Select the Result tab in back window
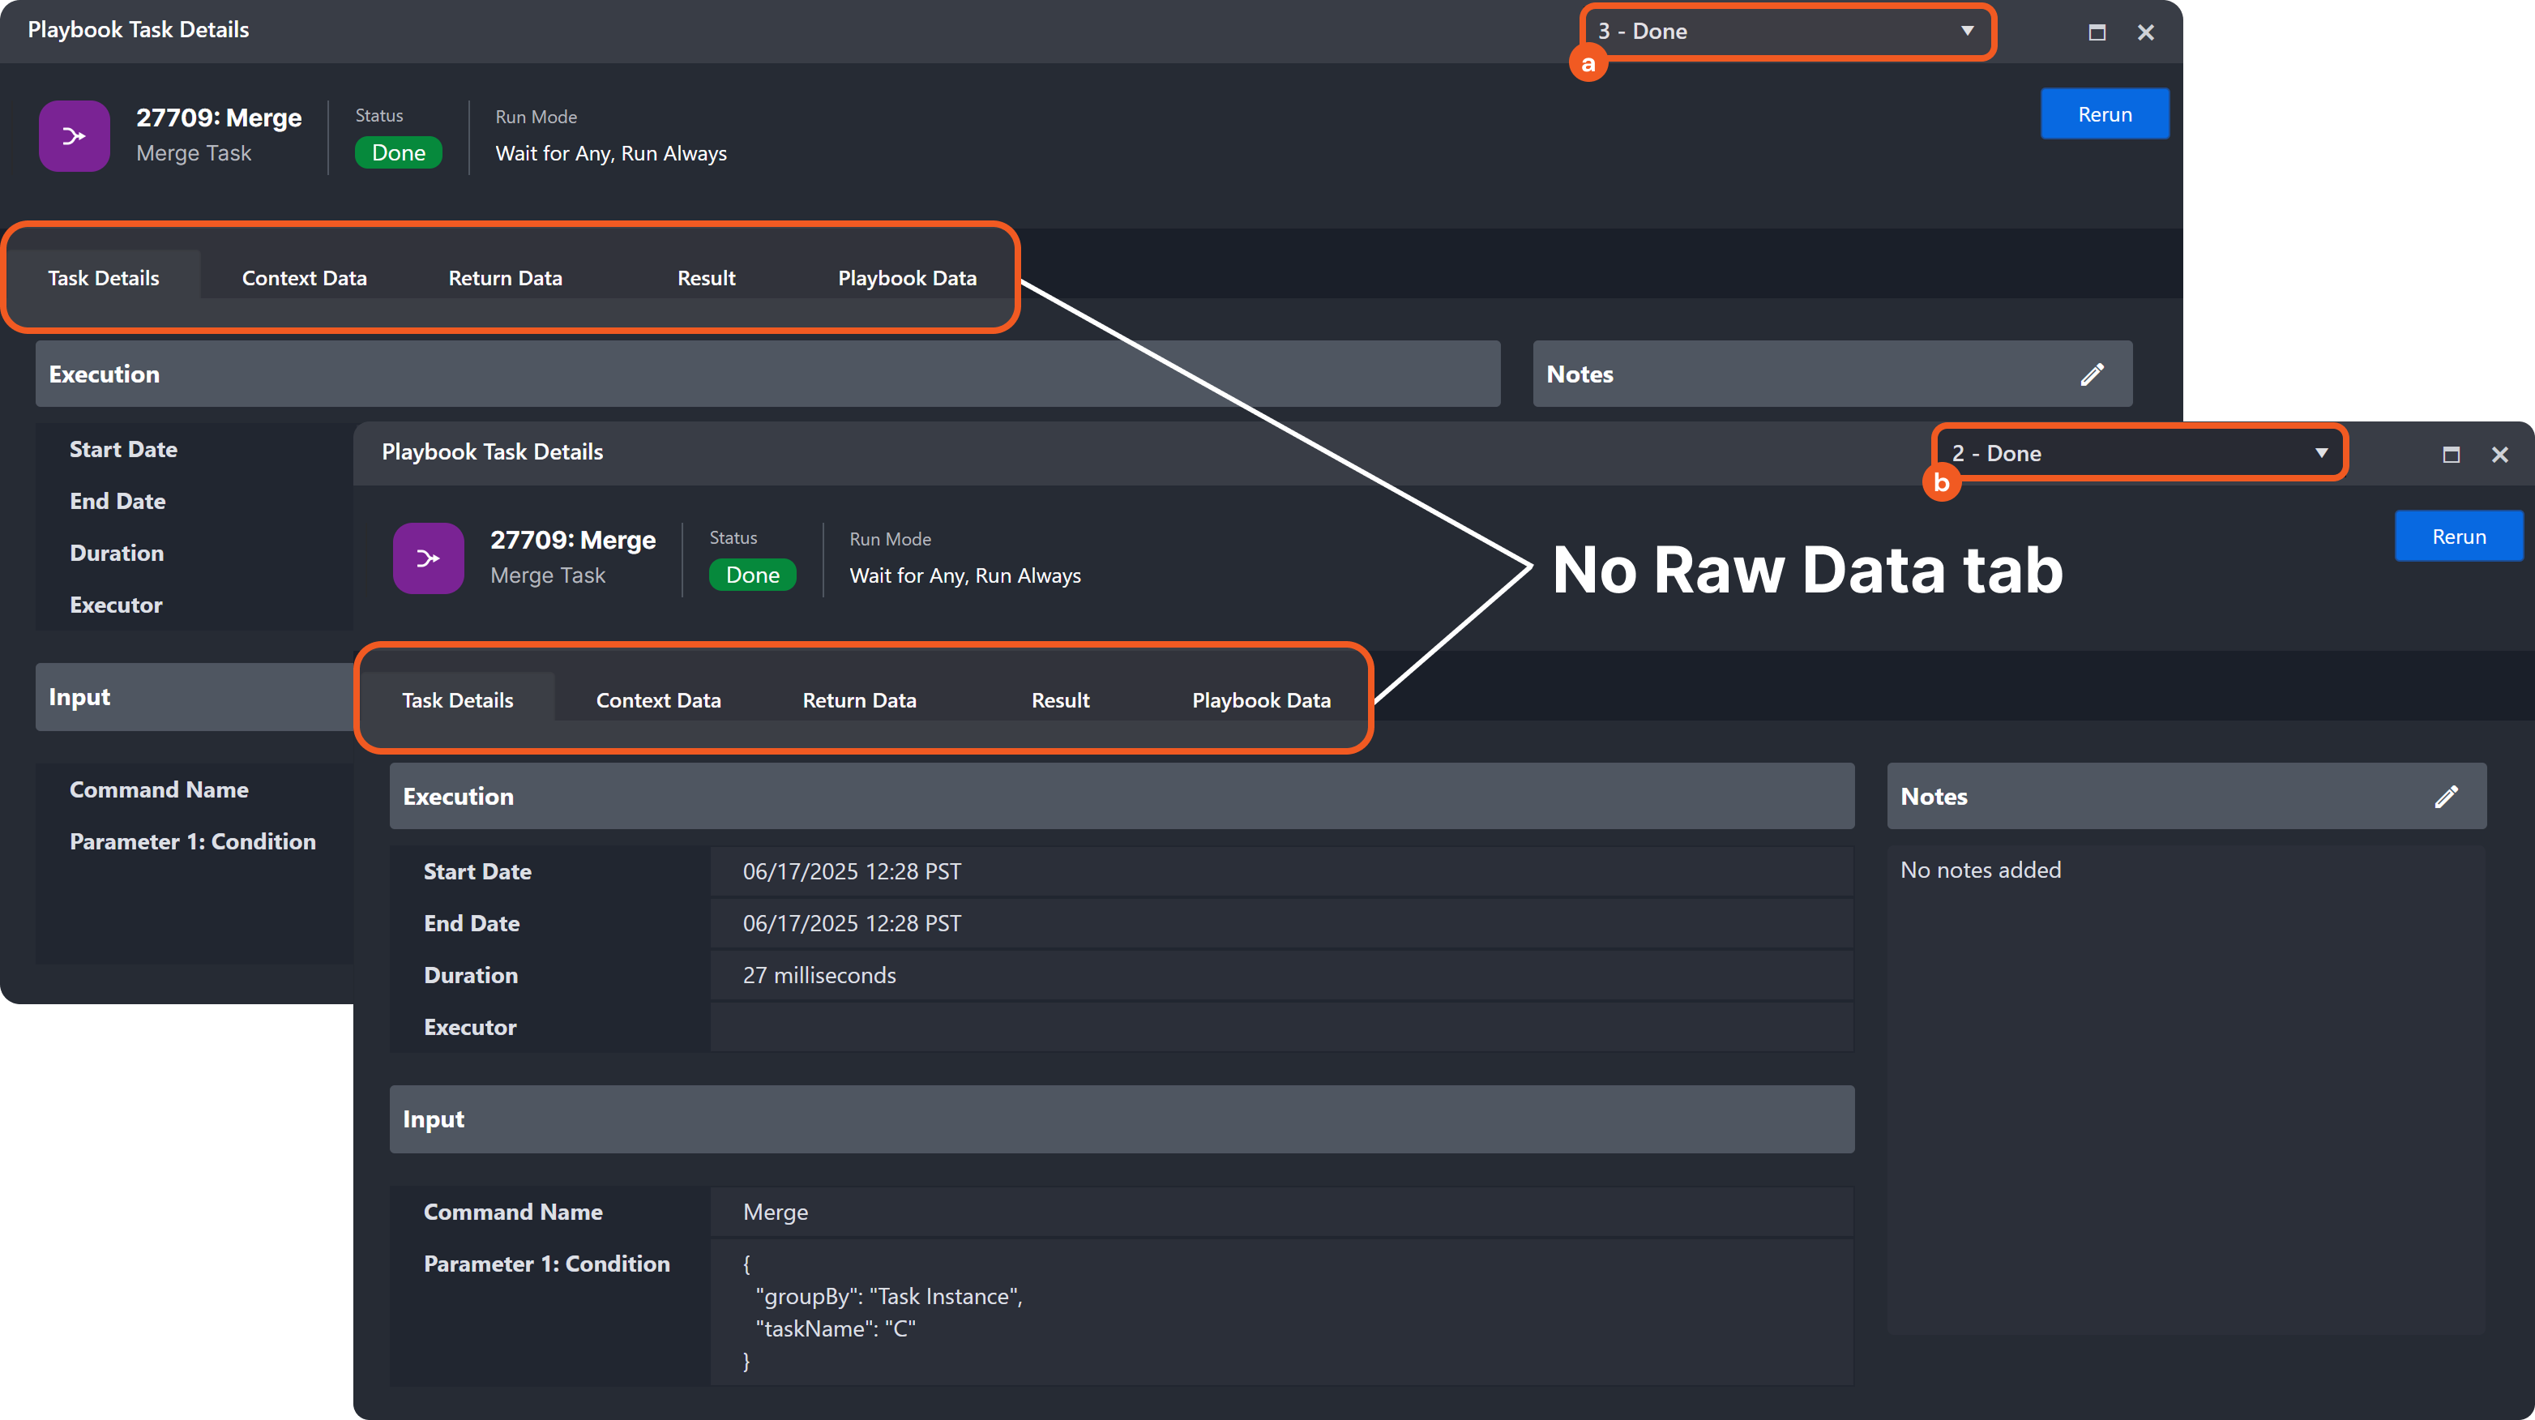This screenshot has height=1420, width=2535. coord(706,279)
